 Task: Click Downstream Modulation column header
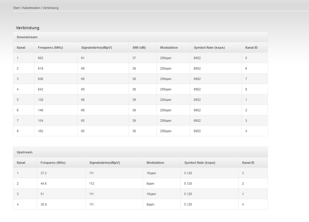[169, 48]
